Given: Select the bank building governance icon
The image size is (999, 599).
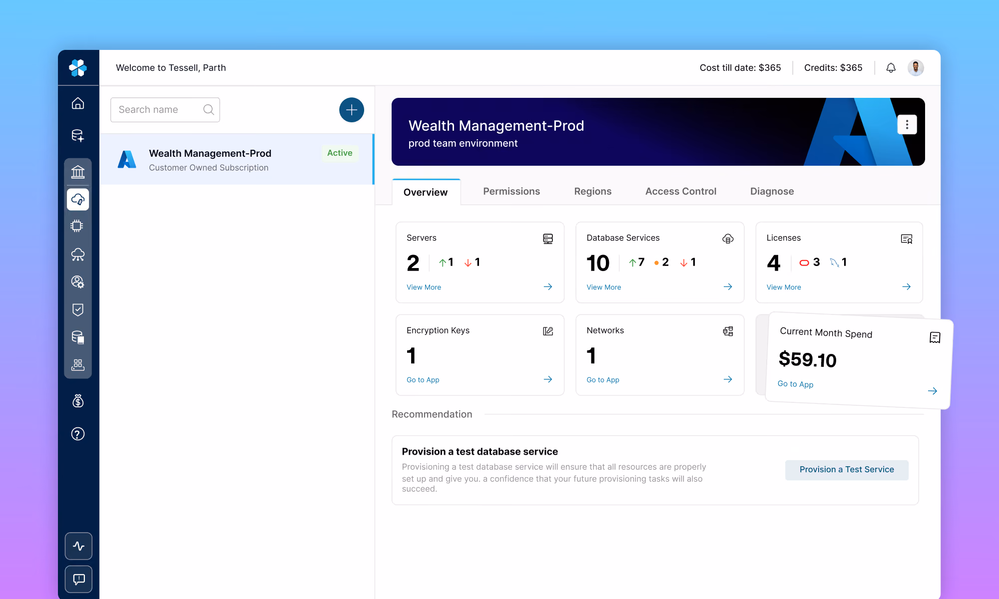Looking at the screenshot, I should pos(78,172).
